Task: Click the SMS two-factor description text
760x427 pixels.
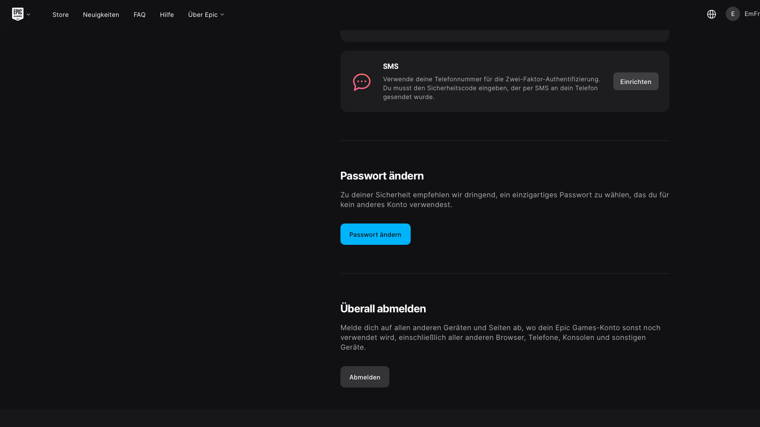Action: (x=491, y=88)
